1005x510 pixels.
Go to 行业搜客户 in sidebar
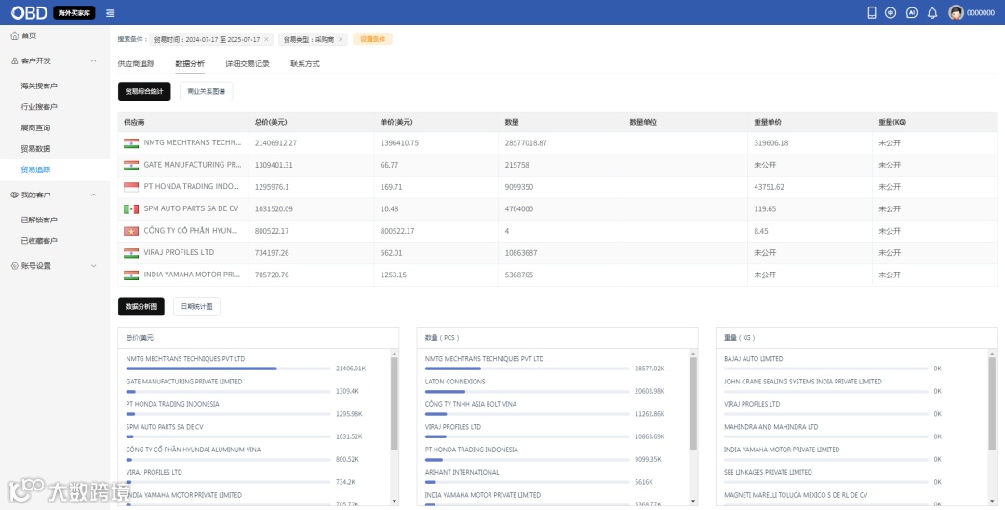[x=39, y=107]
